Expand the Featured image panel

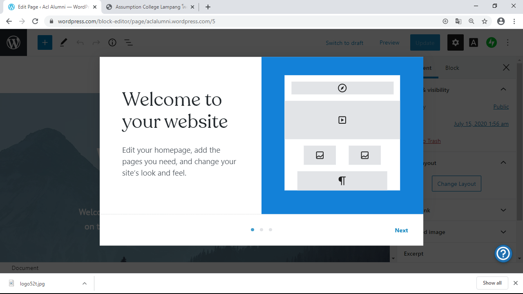503,232
